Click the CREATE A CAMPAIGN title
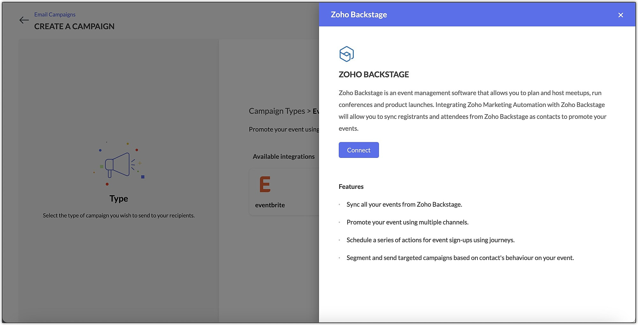Image resolution: width=638 pixels, height=325 pixels. pos(74,26)
